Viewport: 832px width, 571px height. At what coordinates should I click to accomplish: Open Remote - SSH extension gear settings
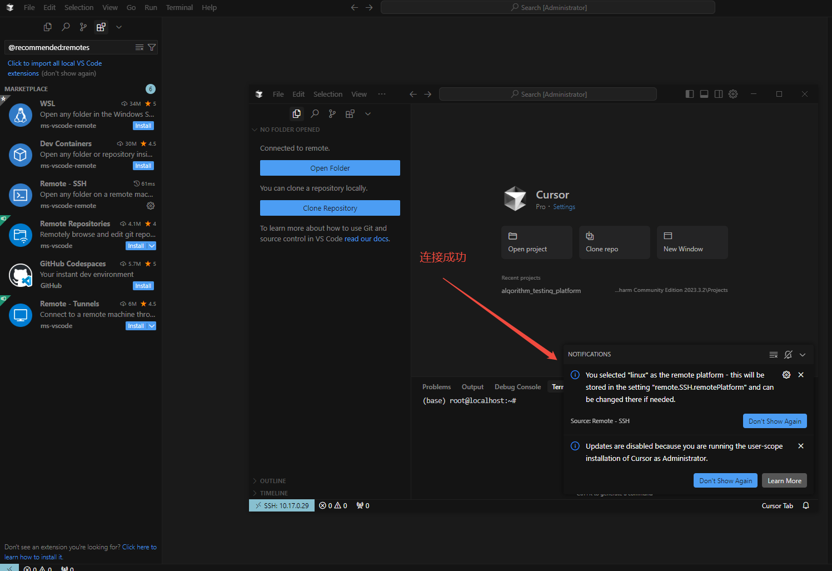tap(151, 206)
